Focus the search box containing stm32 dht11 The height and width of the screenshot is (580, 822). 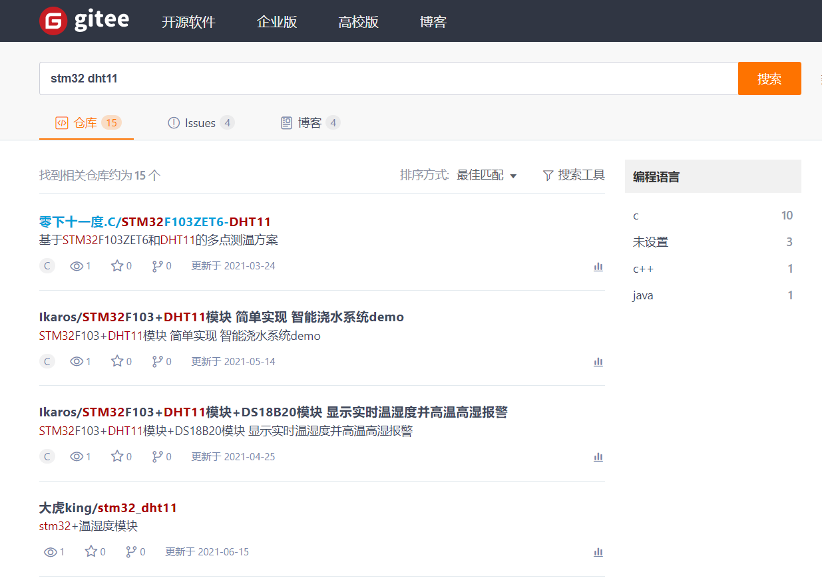tap(389, 78)
